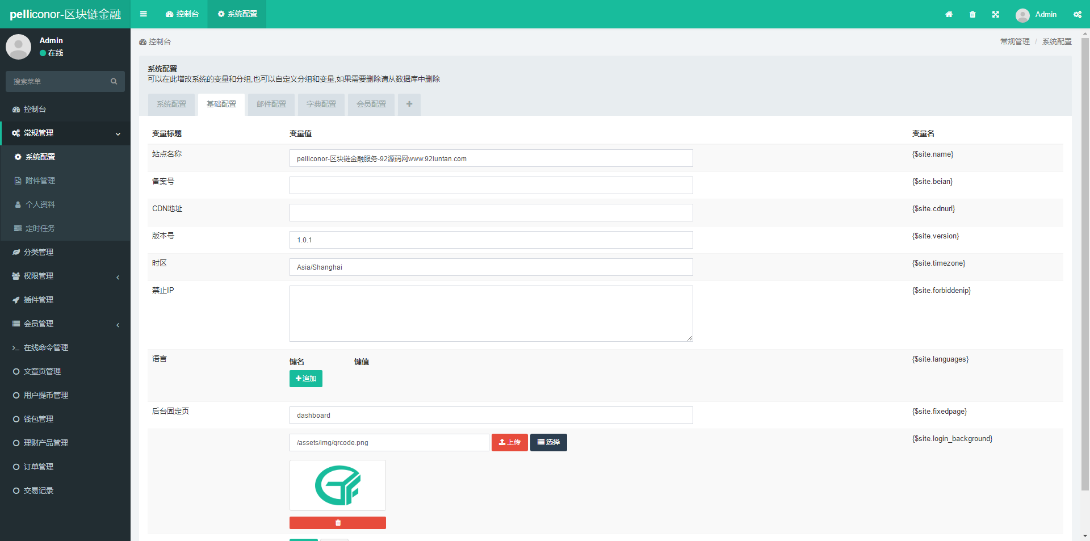This screenshot has height=541, width=1090.
Task: Open 在线命令管理 in the sidebar
Action: pos(65,347)
